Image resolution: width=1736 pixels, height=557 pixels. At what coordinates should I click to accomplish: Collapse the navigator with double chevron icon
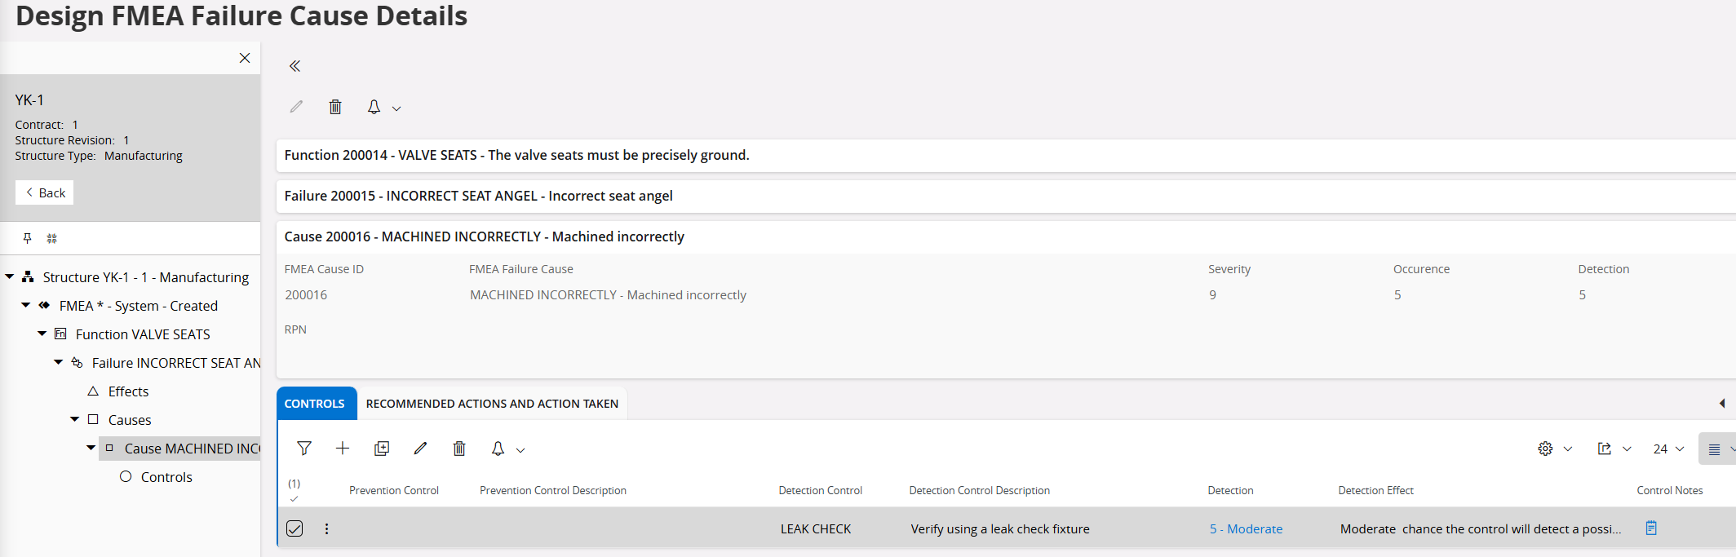pos(294,66)
